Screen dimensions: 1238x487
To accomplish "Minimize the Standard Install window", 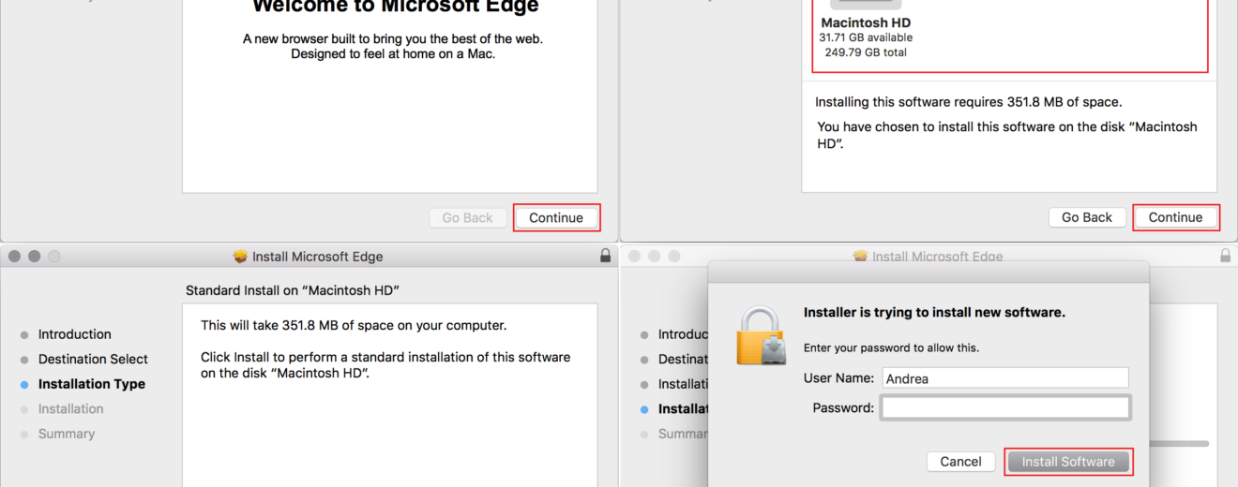I will 35,256.
